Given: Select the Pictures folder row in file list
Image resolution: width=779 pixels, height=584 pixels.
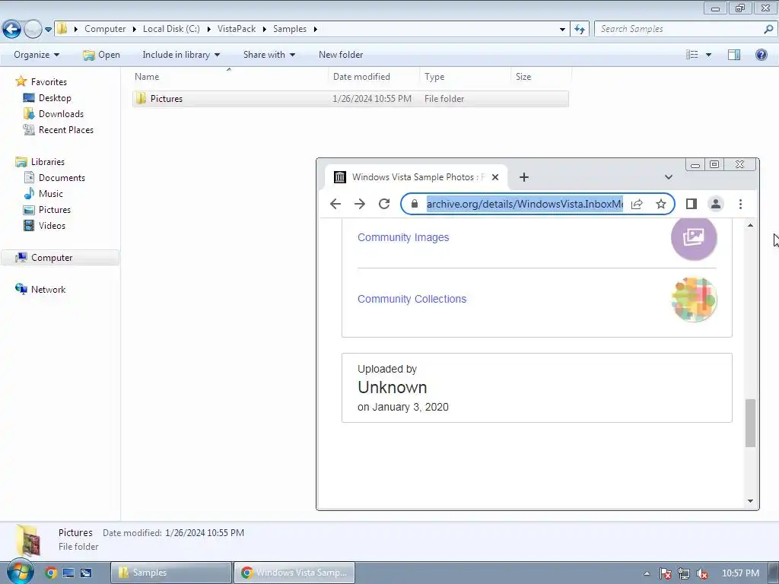Looking at the screenshot, I should coord(350,99).
